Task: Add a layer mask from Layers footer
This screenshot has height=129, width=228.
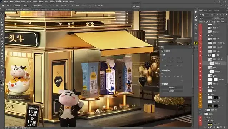Action: tap(212, 128)
